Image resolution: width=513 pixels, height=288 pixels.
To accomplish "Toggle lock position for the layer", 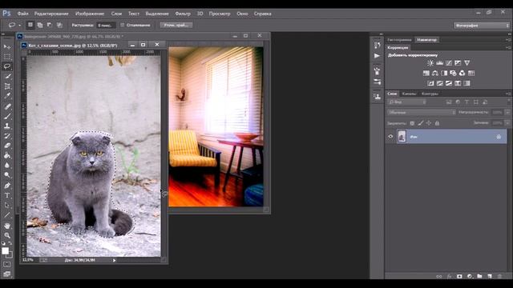I will coord(429,123).
